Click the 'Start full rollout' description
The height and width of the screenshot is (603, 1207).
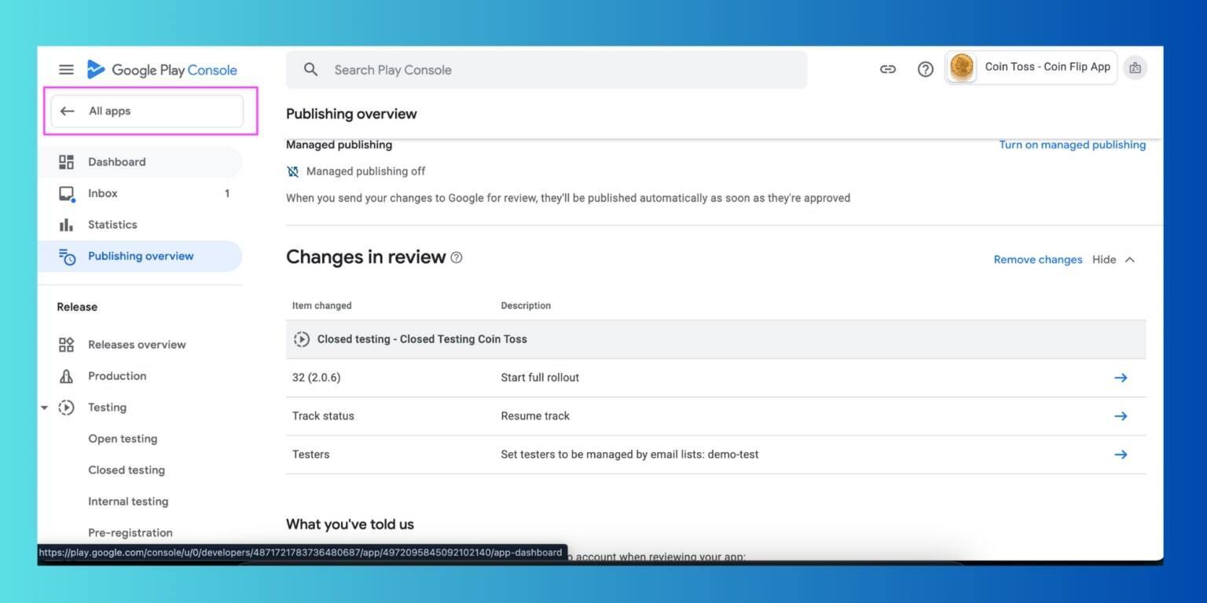pos(540,378)
